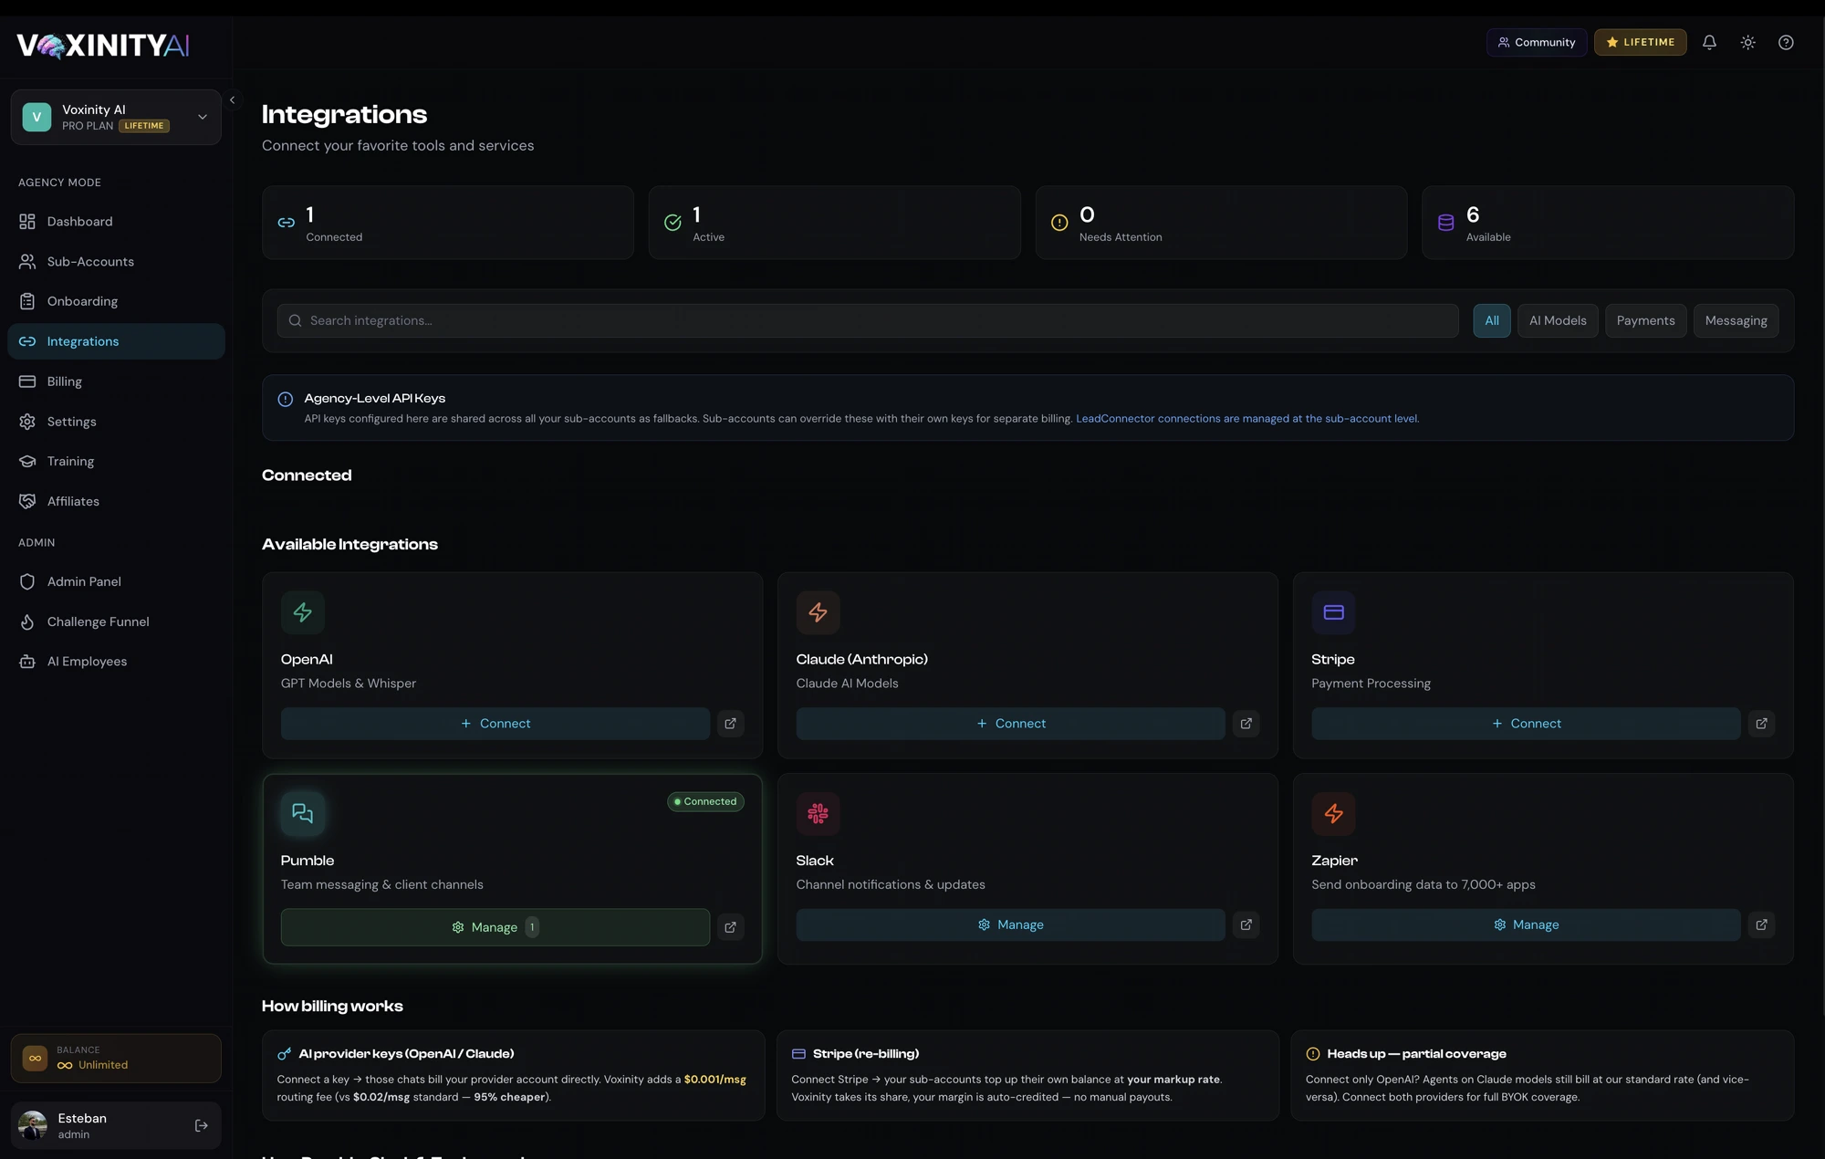
Task: Manage the Slack integration
Action: (x=1010, y=924)
